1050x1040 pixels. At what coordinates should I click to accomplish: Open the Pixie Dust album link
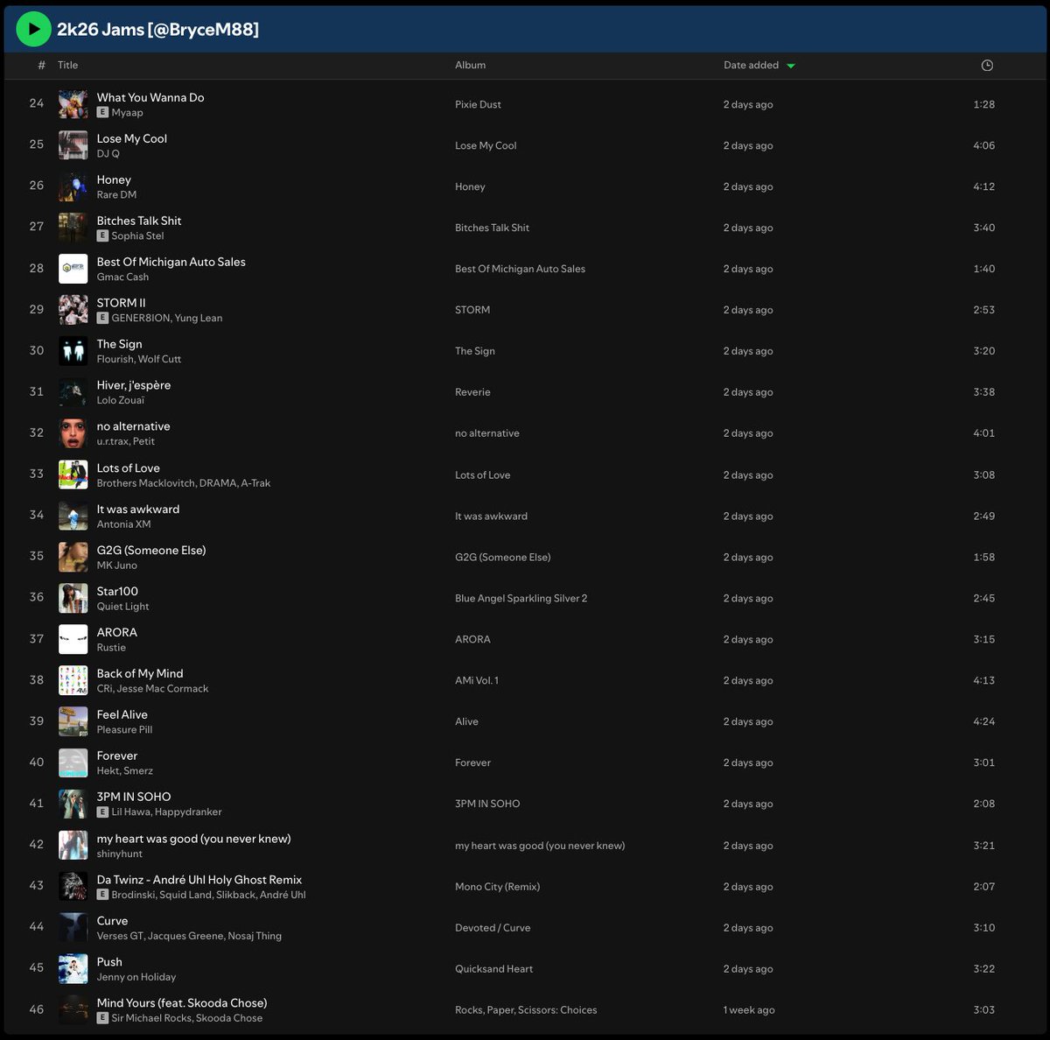[x=478, y=104]
